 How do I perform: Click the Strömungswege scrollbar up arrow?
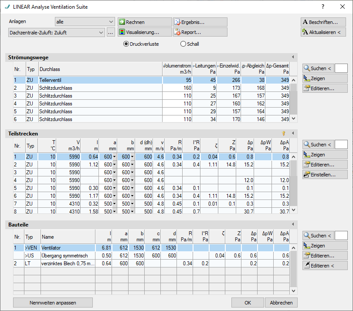(x=293, y=80)
